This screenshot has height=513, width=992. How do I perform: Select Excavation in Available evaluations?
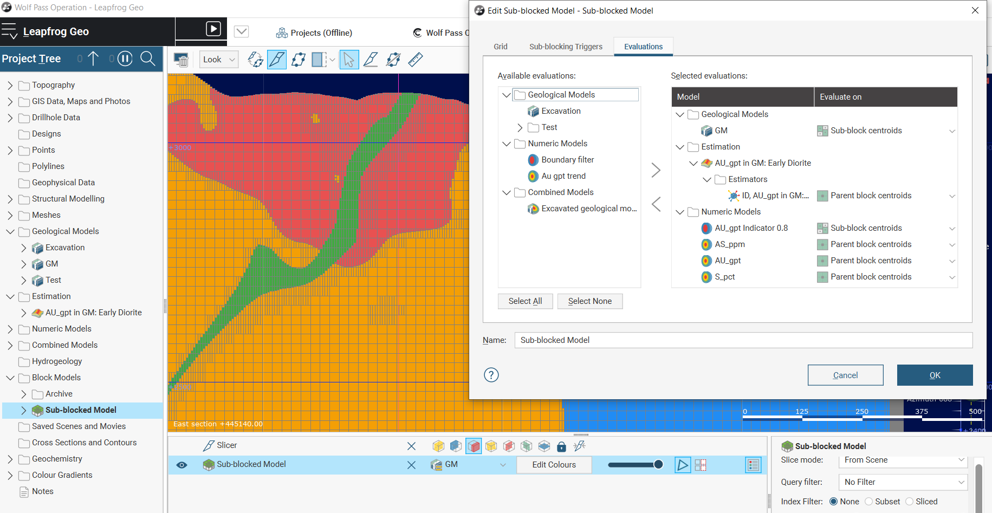(x=554, y=111)
